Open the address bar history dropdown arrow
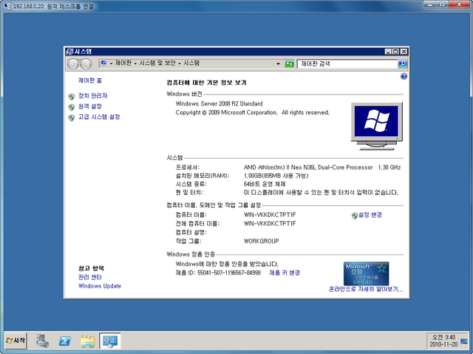The height and width of the screenshot is (354, 473). [278, 64]
